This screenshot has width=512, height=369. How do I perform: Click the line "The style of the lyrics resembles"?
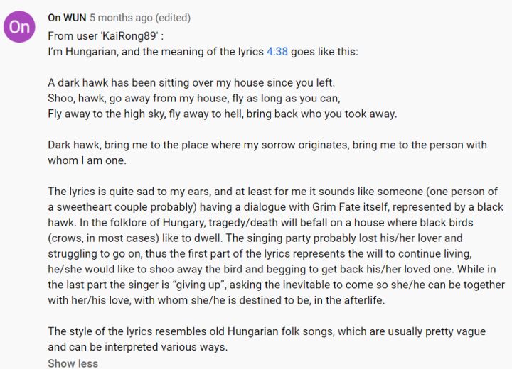(267, 331)
